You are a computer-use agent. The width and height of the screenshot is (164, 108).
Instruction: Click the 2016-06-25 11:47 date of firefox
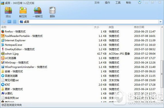click(x=145, y=31)
